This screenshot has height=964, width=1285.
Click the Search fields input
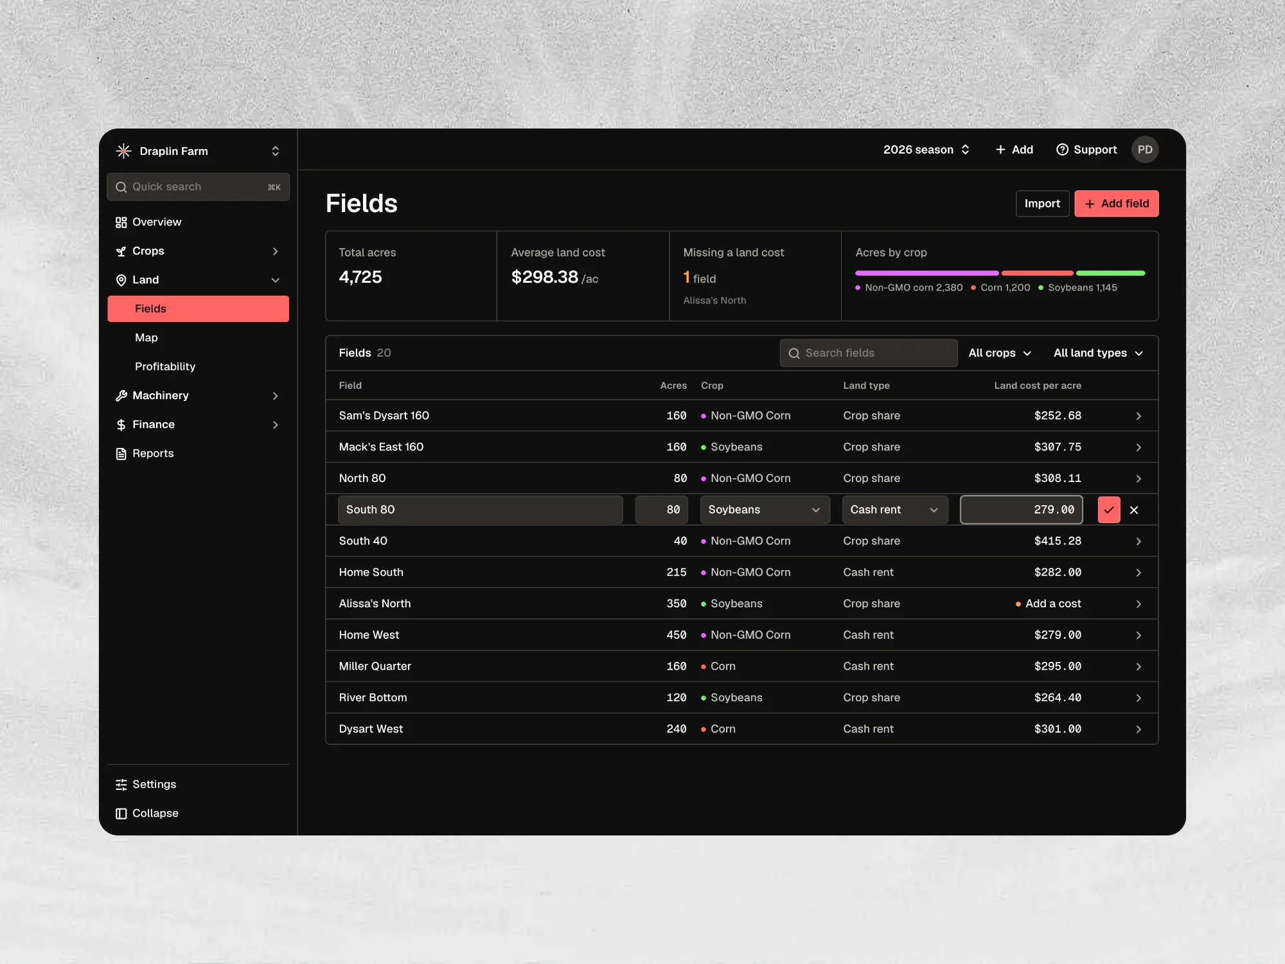869,353
